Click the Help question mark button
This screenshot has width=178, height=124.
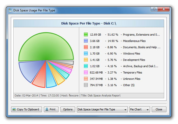(154, 9)
